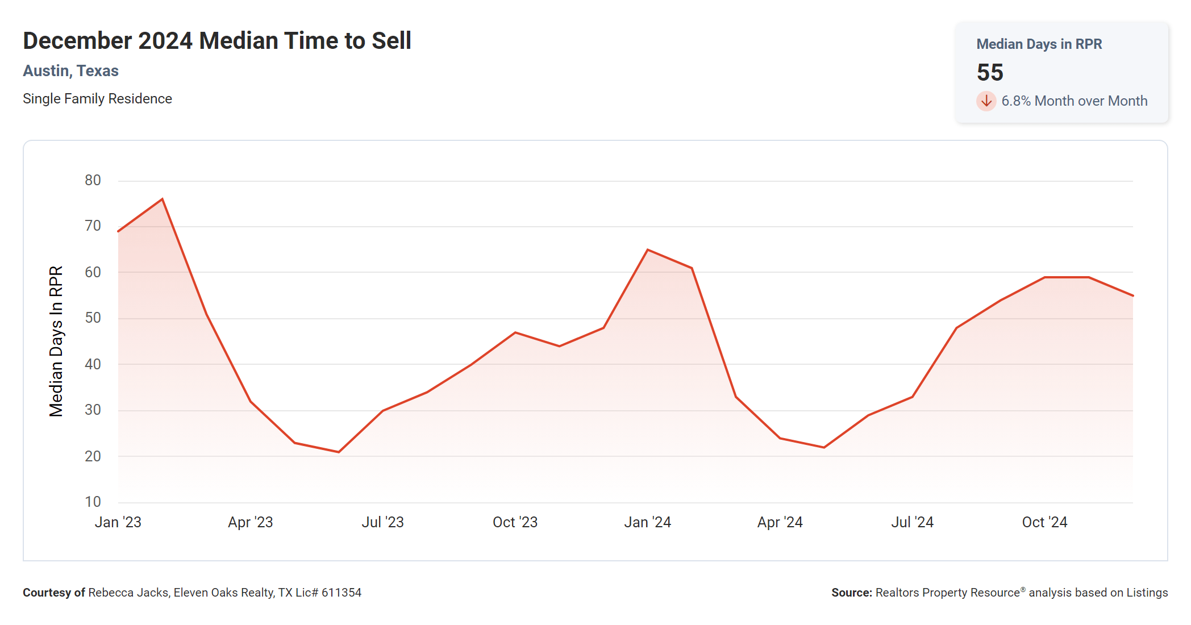Click the Rebecca Jacks courtesy credit text
Screen dimensions: 1191x625
click(x=192, y=593)
